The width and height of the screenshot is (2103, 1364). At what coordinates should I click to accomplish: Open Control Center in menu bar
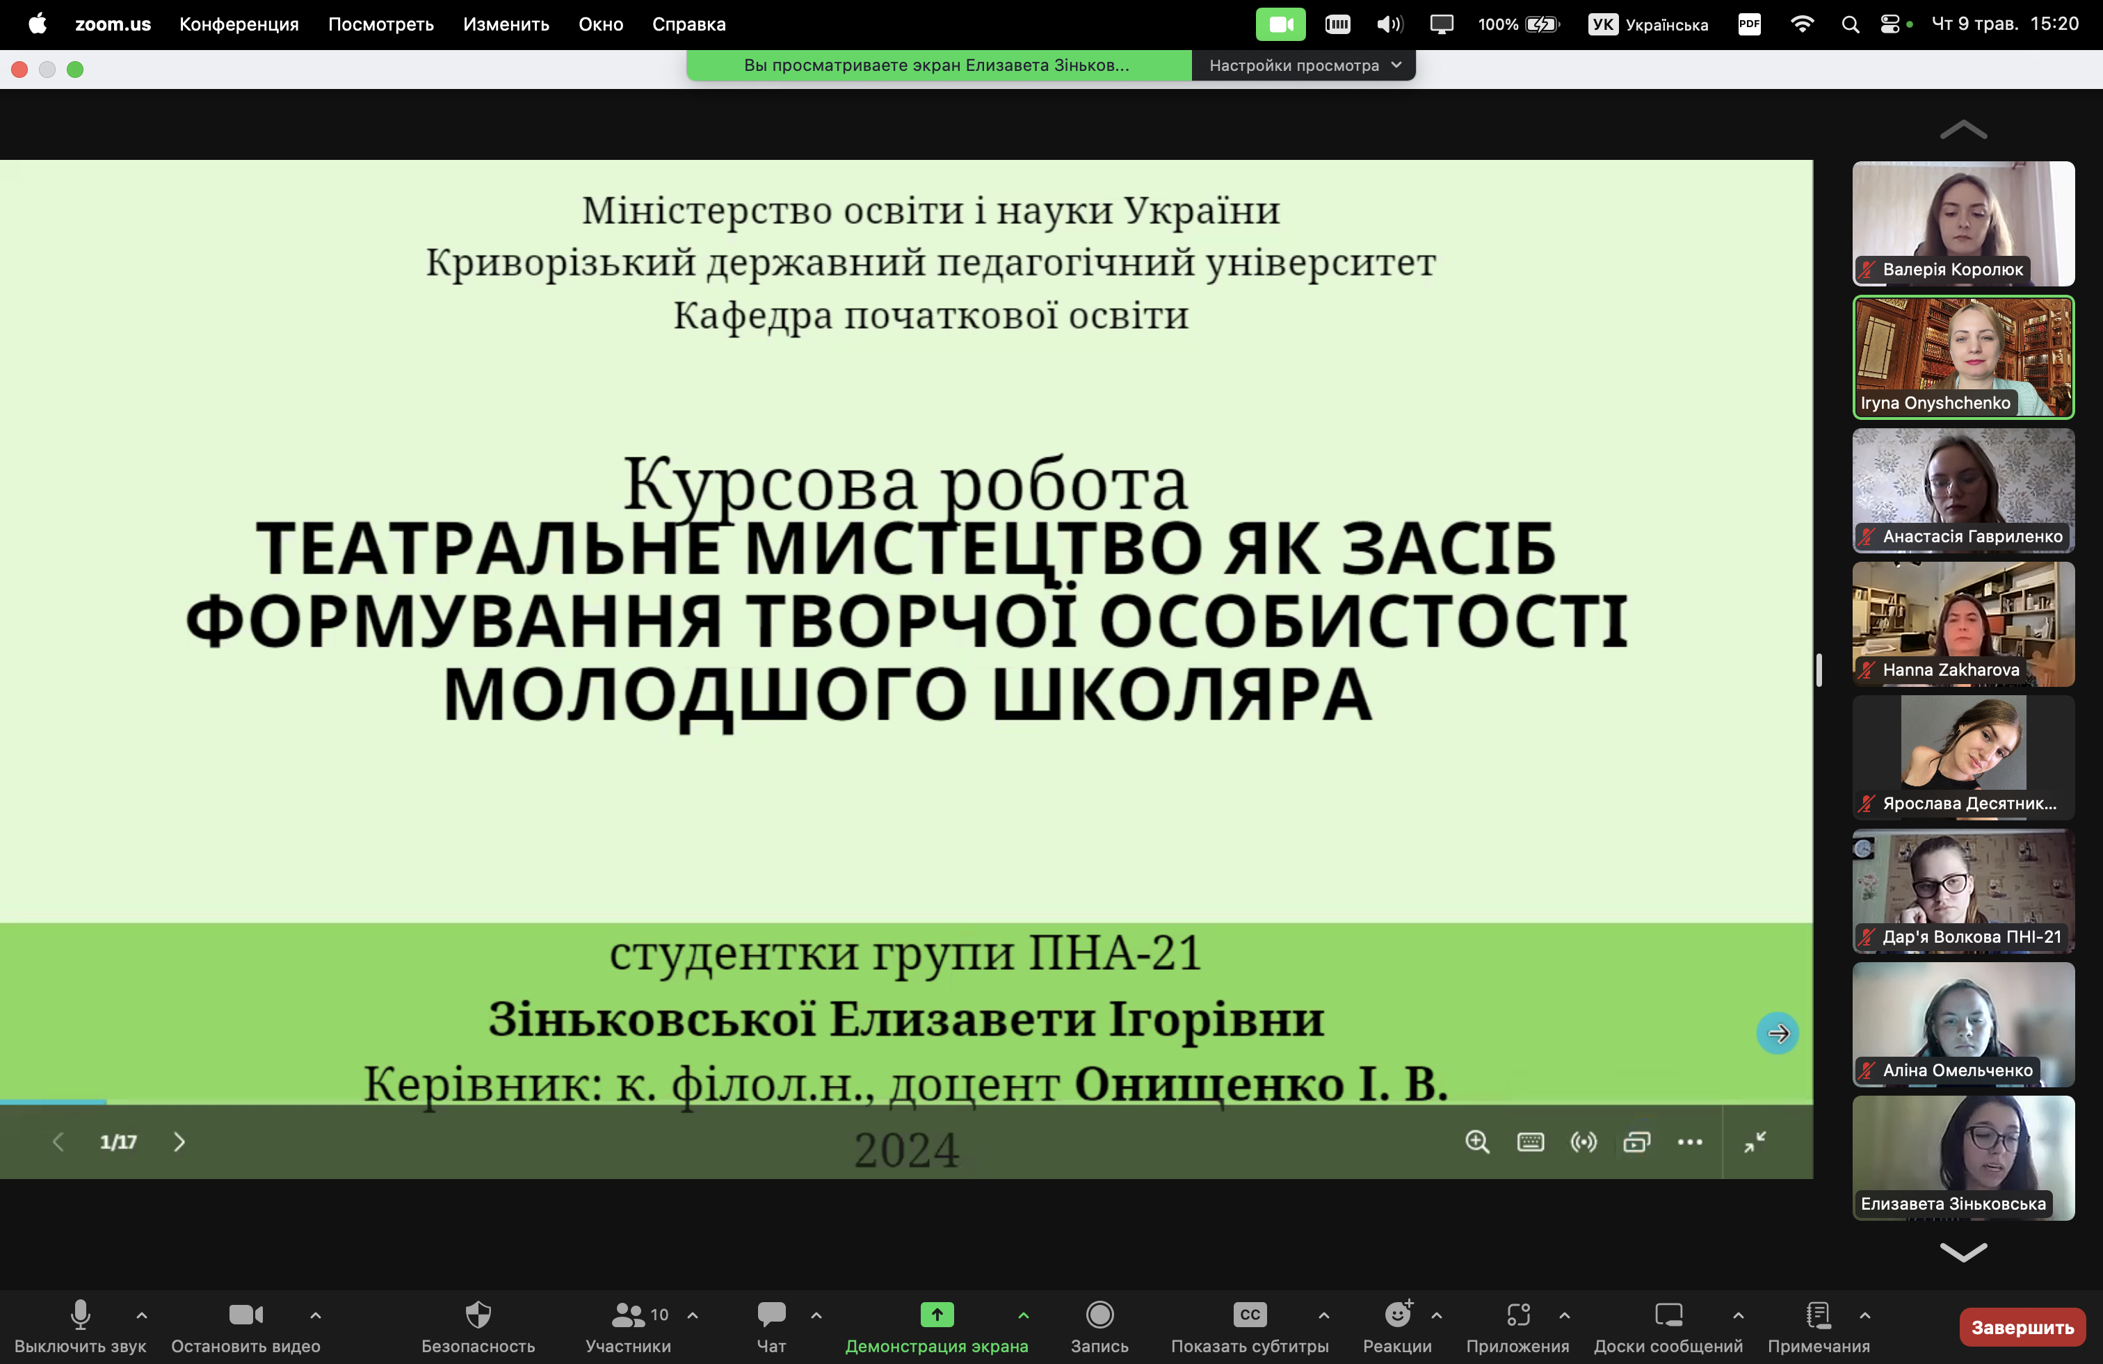click(1890, 25)
